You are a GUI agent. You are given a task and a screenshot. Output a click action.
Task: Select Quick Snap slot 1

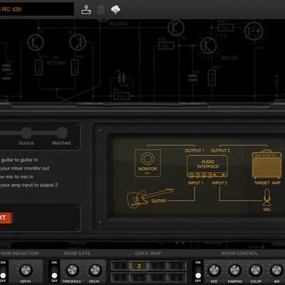pyautogui.click(x=120, y=266)
